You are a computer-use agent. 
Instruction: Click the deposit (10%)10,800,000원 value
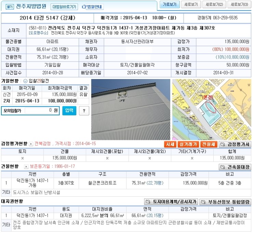point(232,57)
